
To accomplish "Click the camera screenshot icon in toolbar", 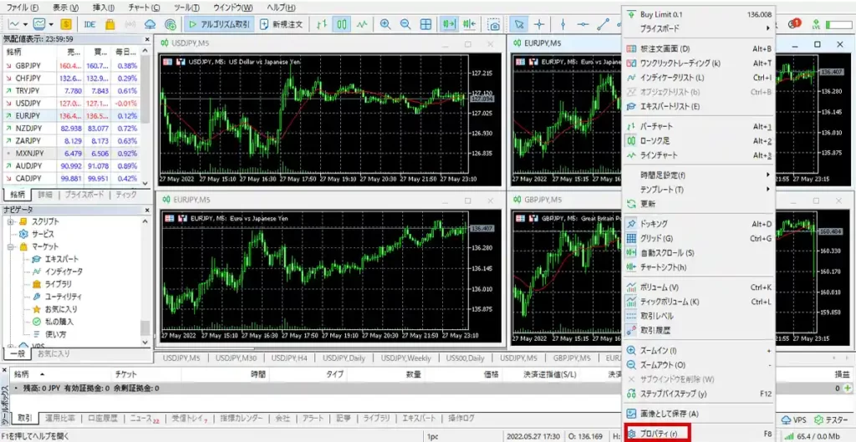I will [495, 24].
